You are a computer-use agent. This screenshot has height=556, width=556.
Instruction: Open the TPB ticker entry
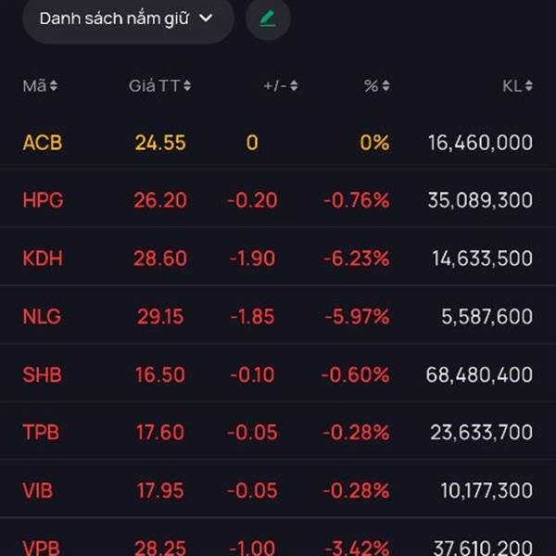[42, 433]
